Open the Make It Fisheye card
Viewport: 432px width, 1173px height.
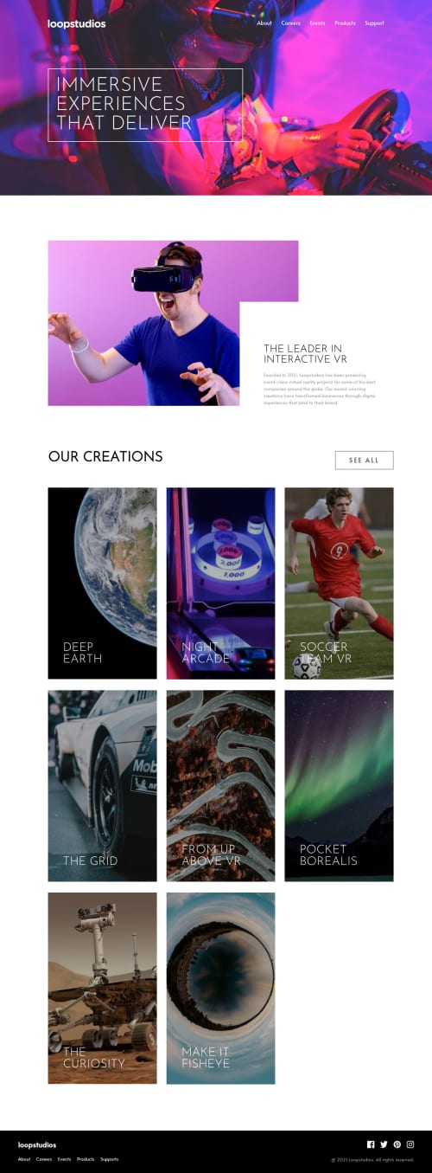click(220, 989)
